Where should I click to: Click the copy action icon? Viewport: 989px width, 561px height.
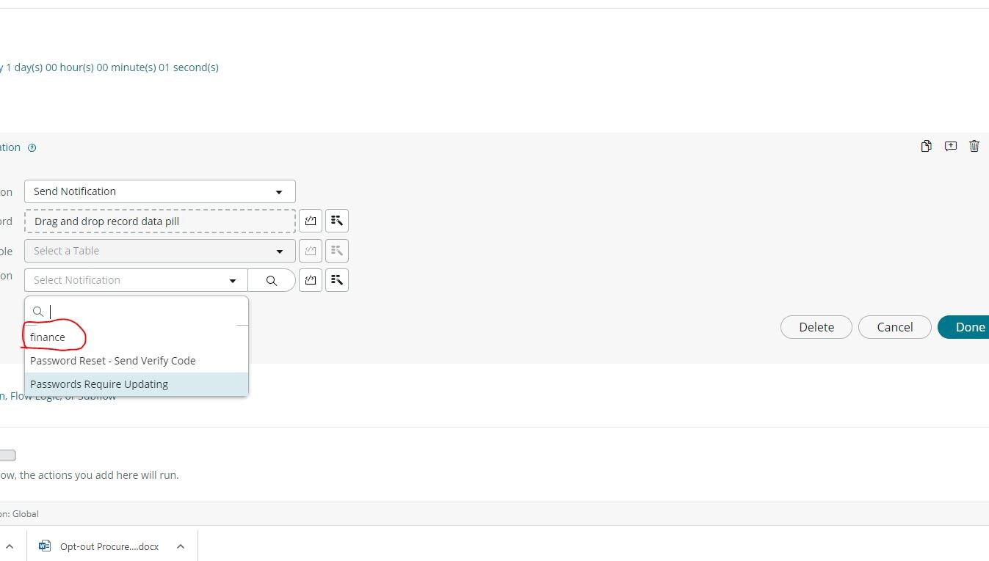click(927, 146)
